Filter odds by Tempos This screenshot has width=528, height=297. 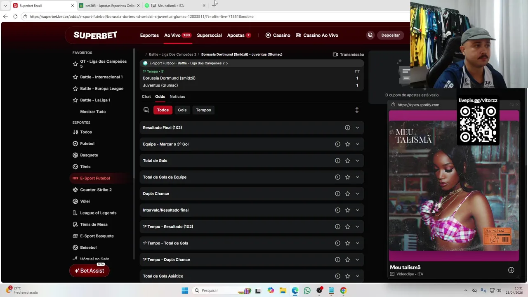(203, 110)
